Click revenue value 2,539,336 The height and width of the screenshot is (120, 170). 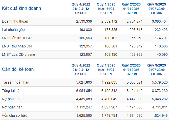click(84, 21)
